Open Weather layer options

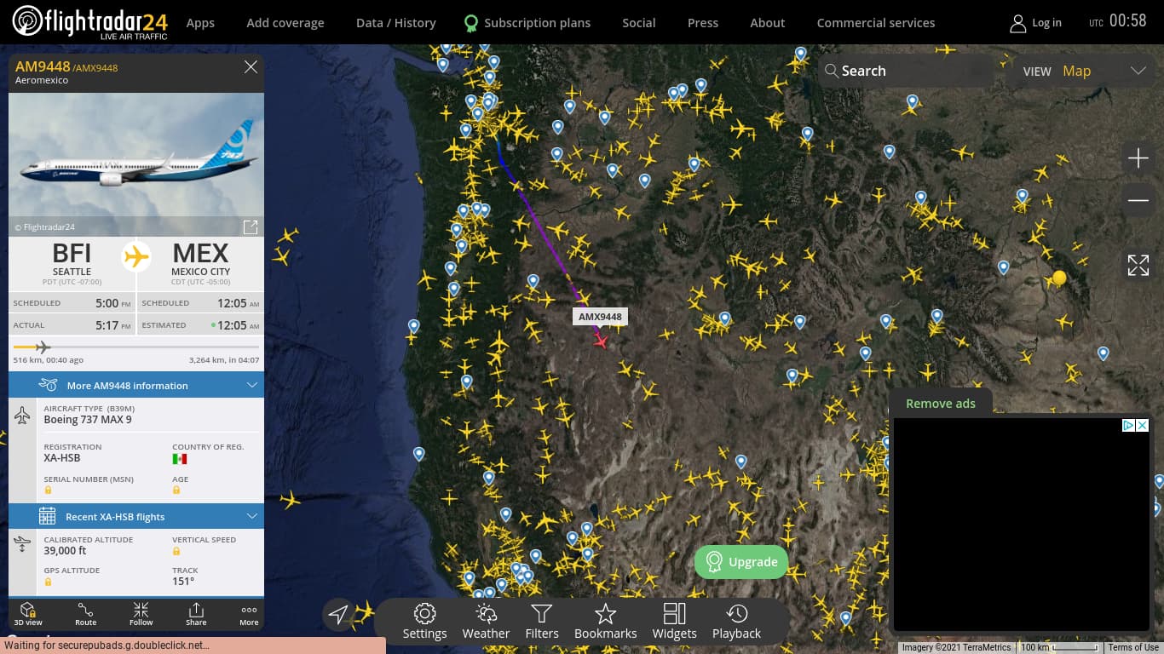coord(486,621)
